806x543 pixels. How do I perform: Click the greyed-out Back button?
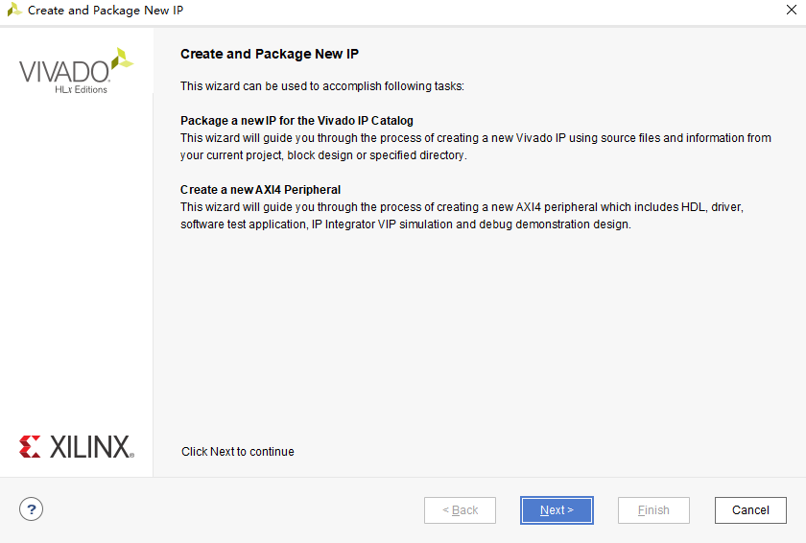point(460,510)
